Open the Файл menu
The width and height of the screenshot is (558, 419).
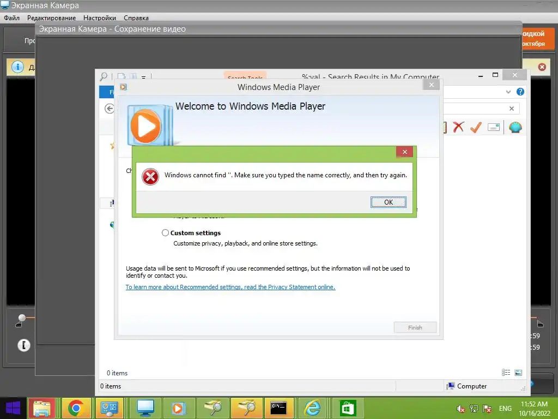(12, 18)
